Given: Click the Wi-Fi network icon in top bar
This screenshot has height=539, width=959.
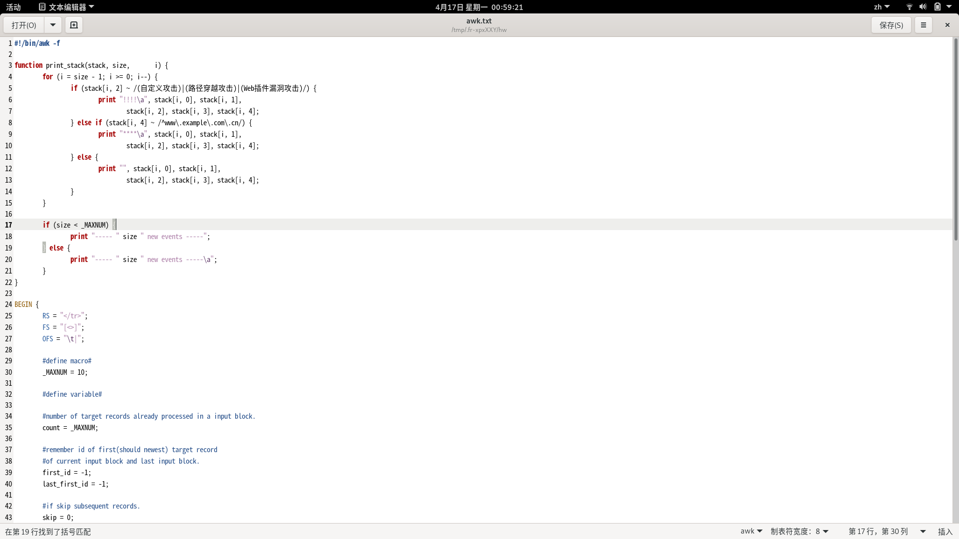Looking at the screenshot, I should point(910,7).
